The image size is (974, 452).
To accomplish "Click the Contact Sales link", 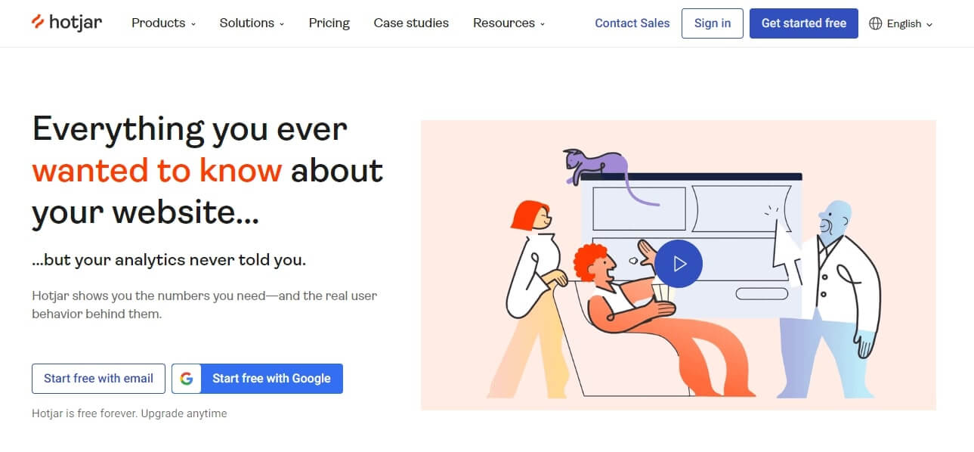I will [x=632, y=23].
